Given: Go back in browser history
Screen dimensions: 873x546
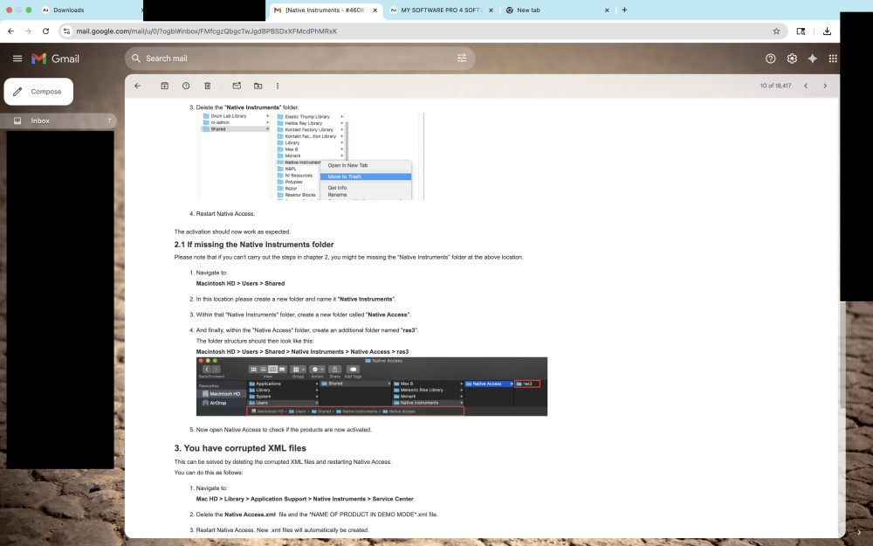Looking at the screenshot, I should [10, 31].
